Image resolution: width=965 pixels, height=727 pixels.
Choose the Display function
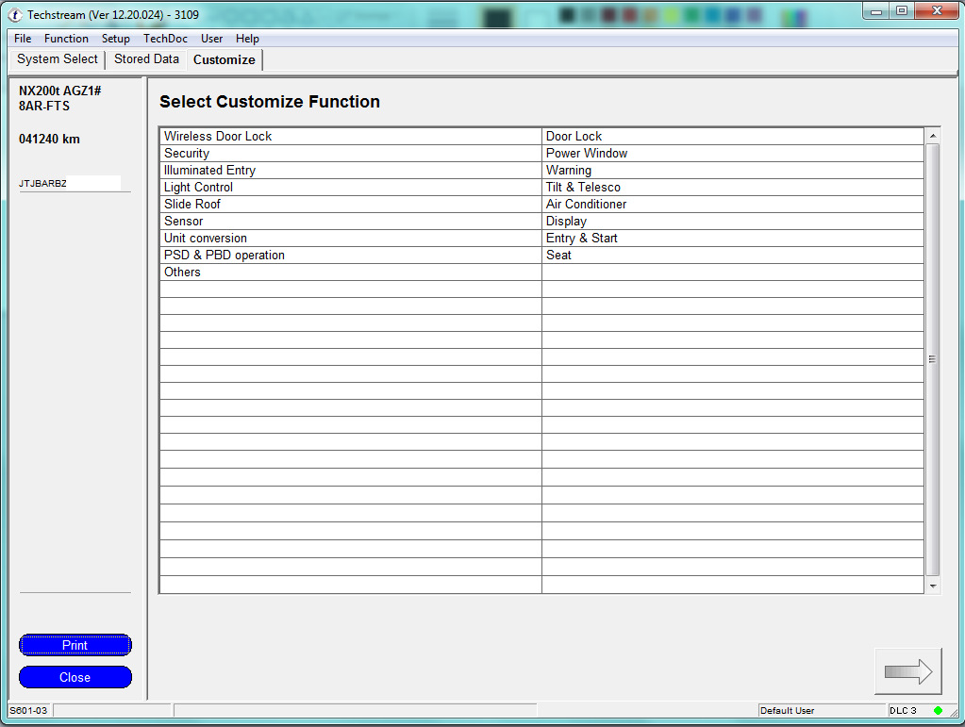[732, 221]
